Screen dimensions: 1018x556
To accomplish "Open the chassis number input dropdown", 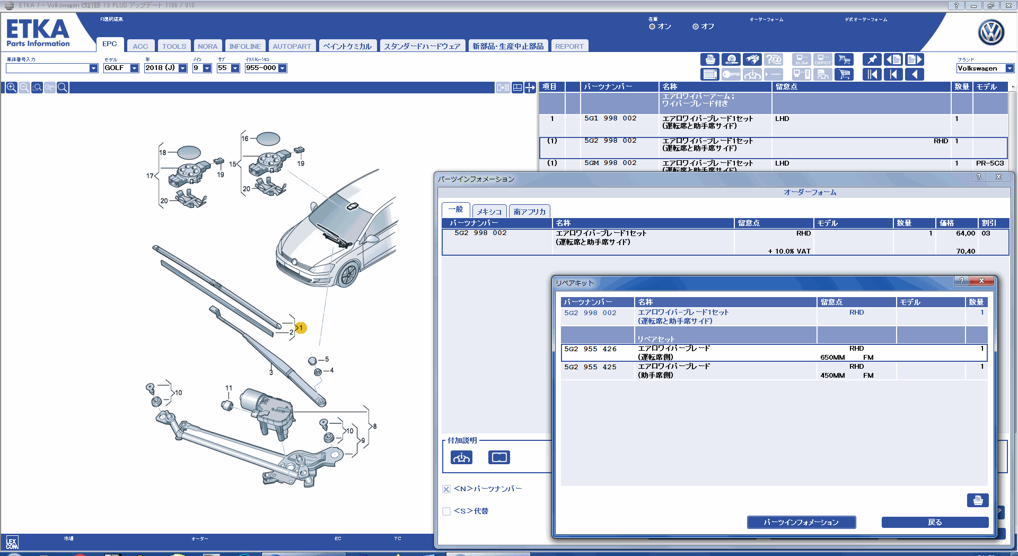I will (93, 68).
